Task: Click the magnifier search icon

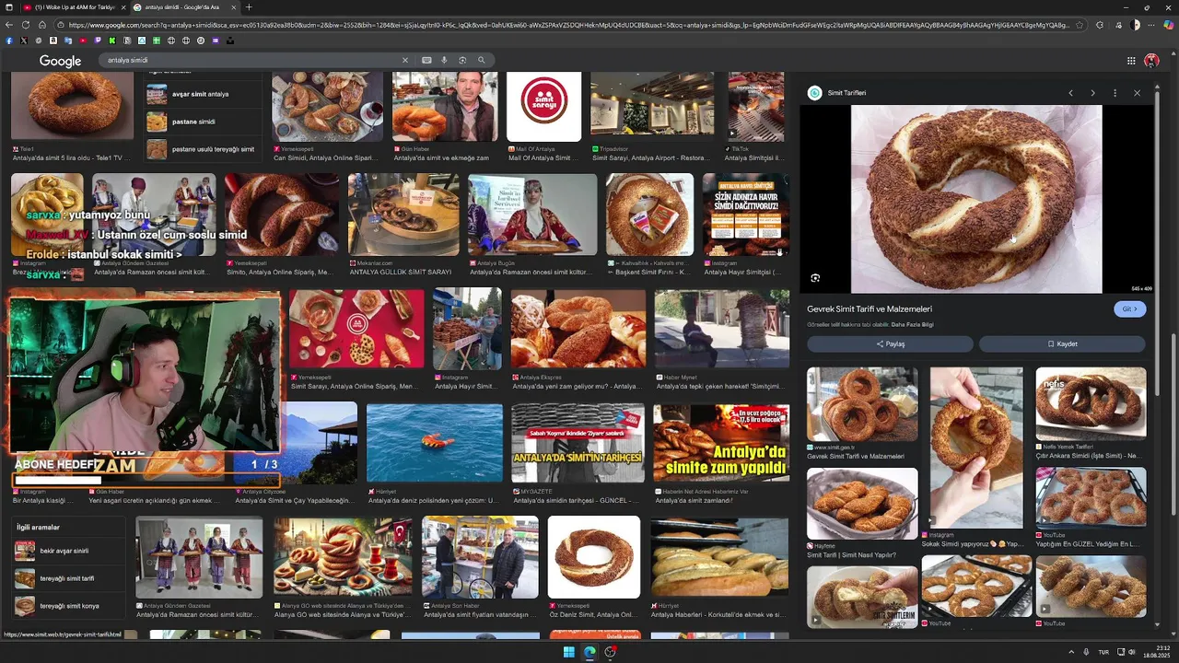Action: click(x=481, y=60)
